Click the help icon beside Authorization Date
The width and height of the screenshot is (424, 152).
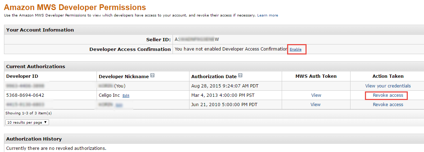[x=240, y=76]
